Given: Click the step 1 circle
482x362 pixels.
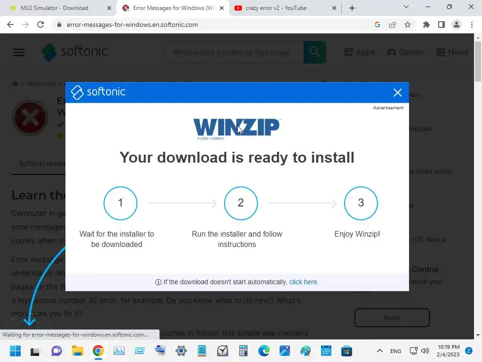Looking at the screenshot, I should coord(120,203).
